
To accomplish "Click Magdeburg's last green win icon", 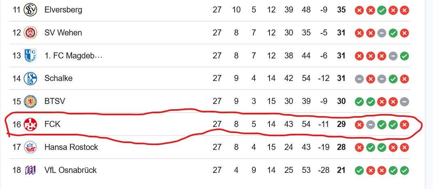I will pyautogui.click(x=404, y=56).
